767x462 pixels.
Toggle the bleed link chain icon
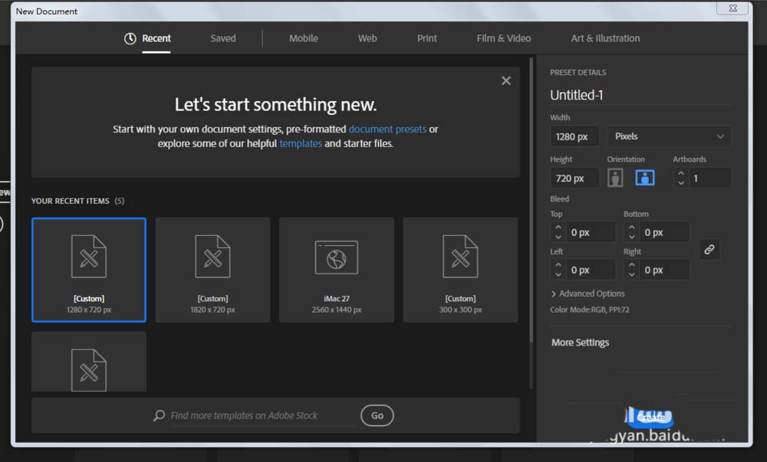(x=709, y=250)
